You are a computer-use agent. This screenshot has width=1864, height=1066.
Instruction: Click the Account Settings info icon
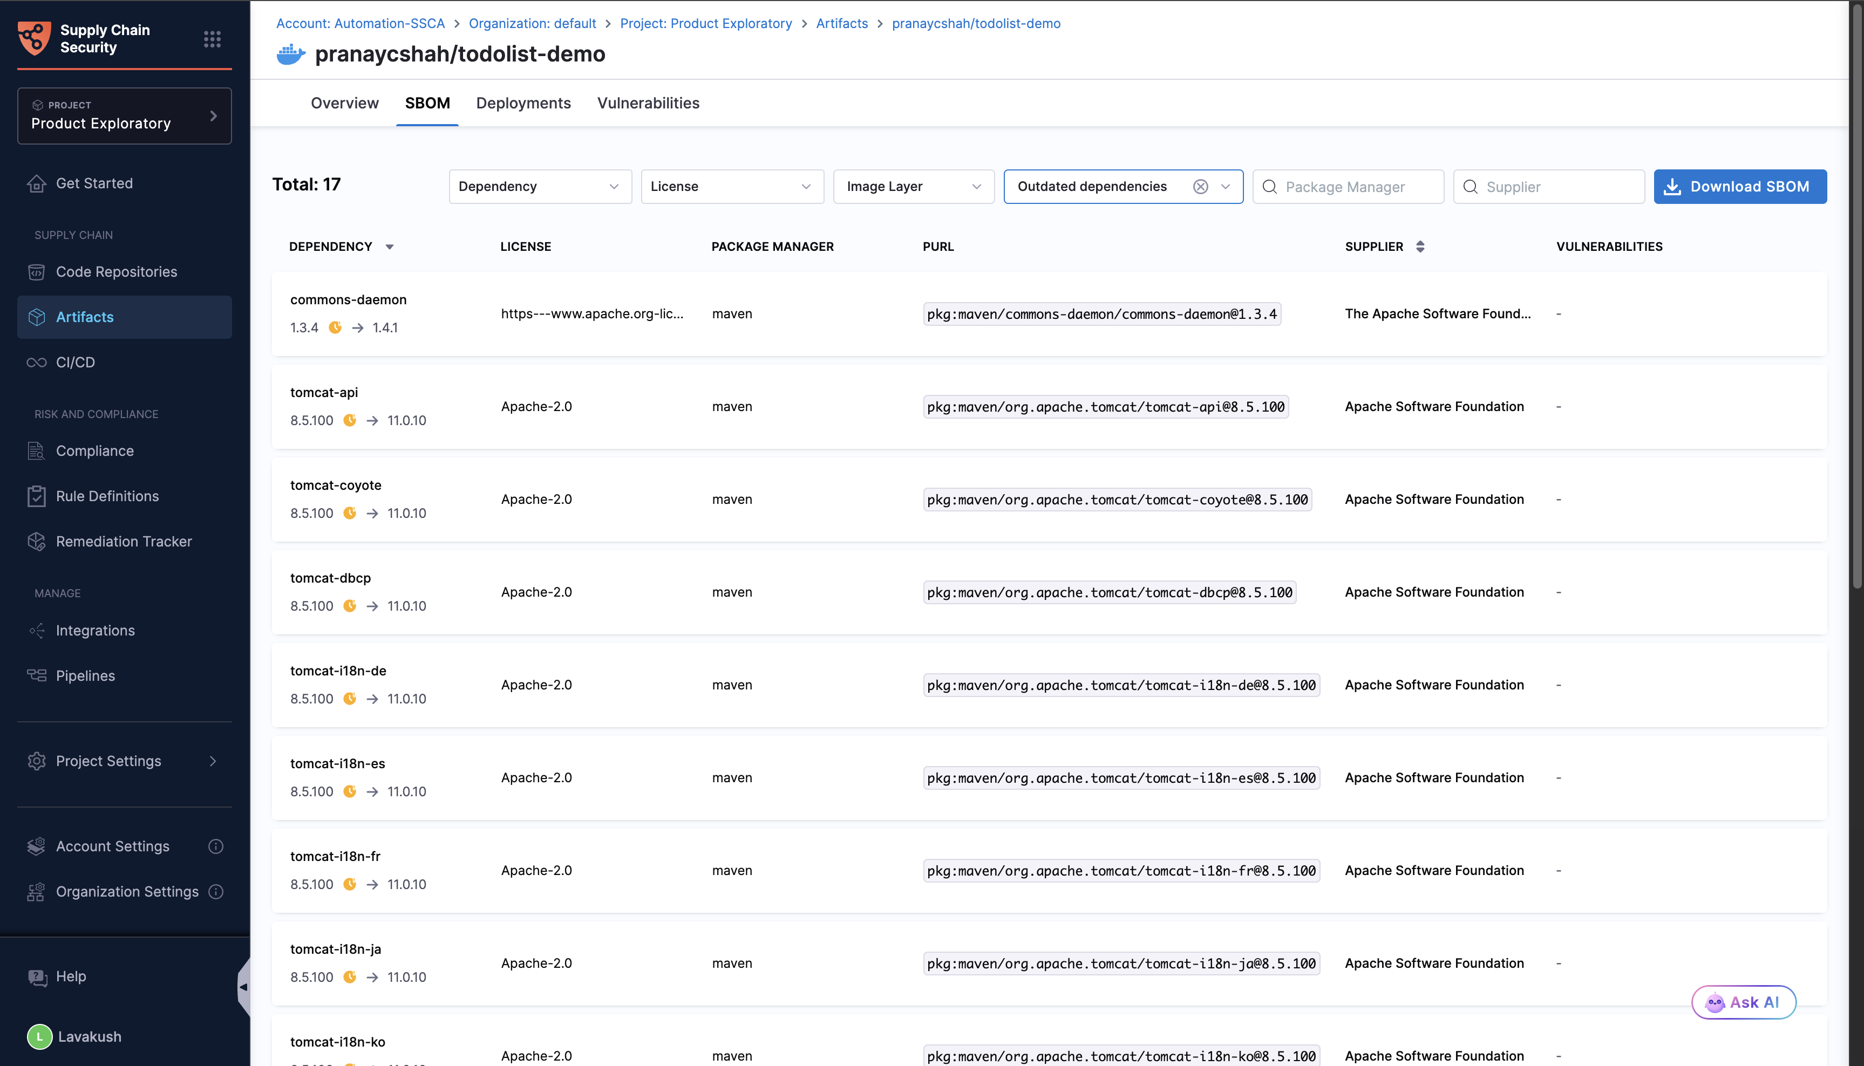point(215,846)
